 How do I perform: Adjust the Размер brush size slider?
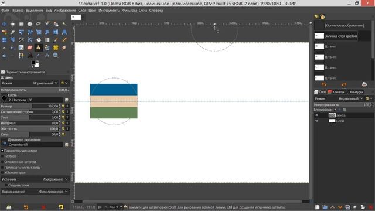click(x=30, y=106)
